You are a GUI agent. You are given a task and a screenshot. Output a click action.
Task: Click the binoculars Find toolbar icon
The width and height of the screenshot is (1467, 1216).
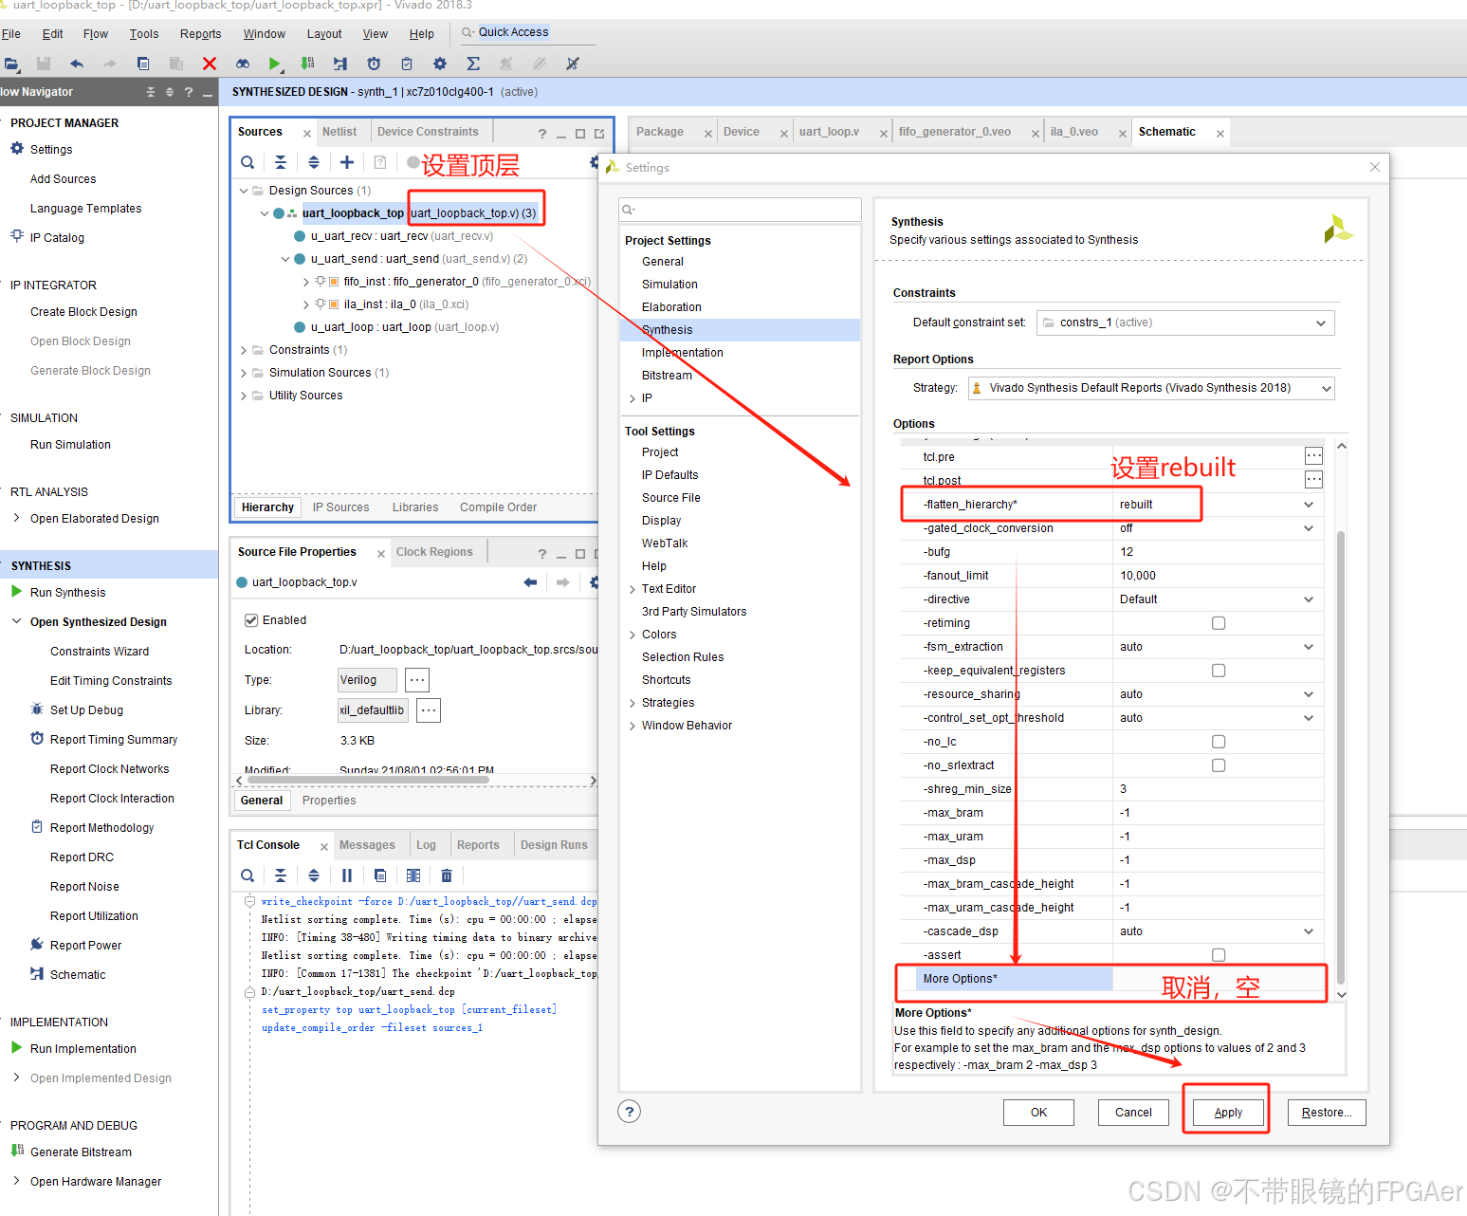click(243, 64)
